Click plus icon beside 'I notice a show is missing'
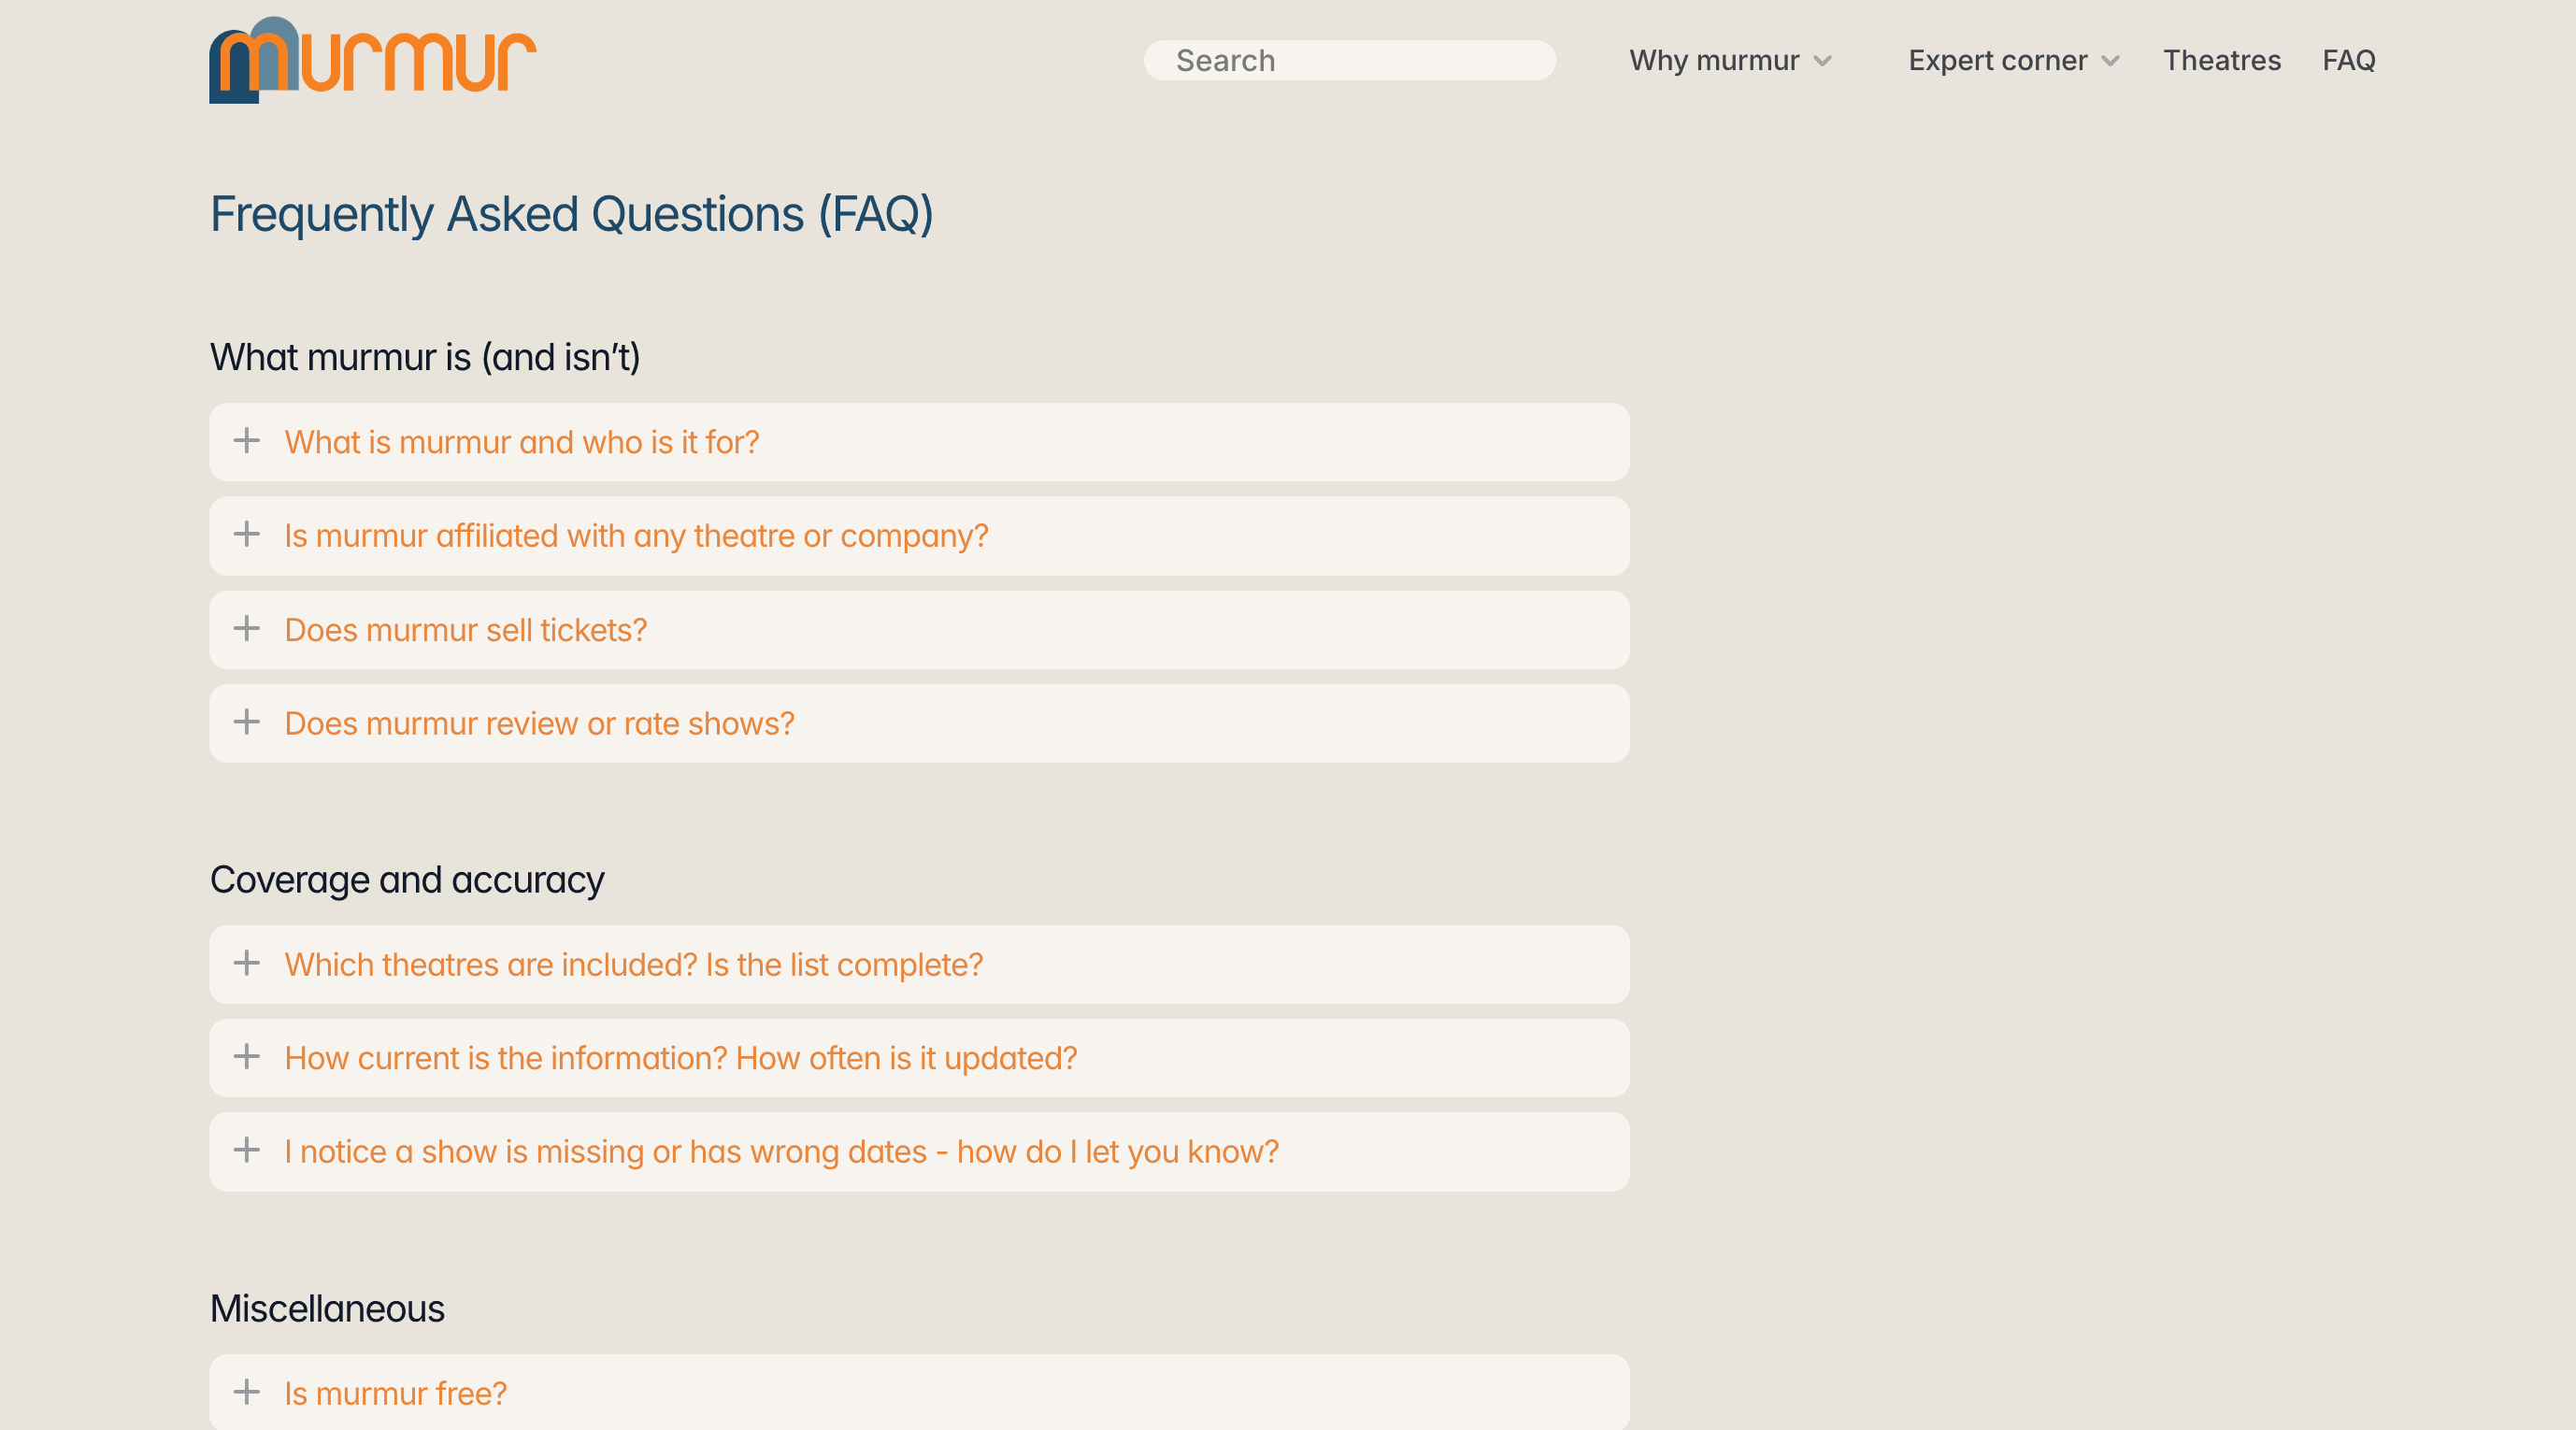2576x1430 pixels. 246,1150
